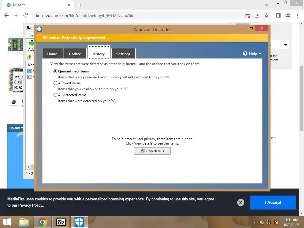
Task: Open the Action Center flag icon
Action: 276,222
